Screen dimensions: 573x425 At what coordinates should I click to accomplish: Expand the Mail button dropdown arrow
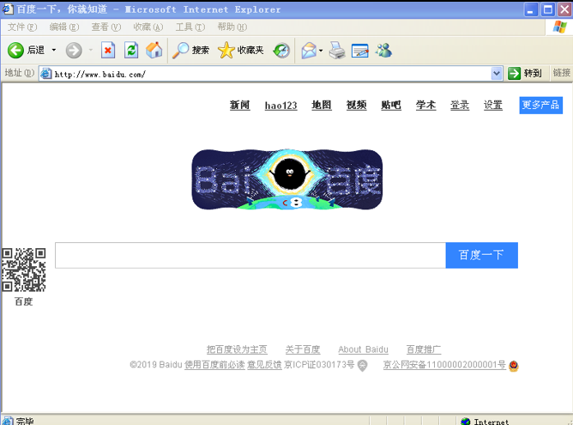(321, 51)
